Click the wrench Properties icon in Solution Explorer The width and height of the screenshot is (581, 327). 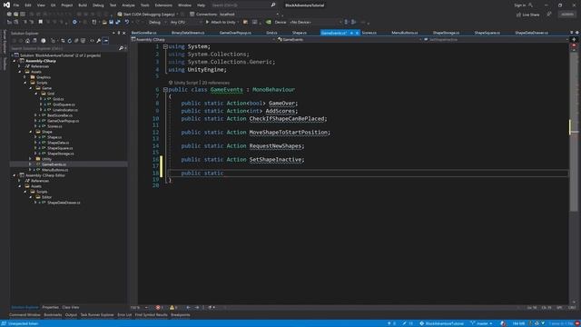click(x=99, y=41)
